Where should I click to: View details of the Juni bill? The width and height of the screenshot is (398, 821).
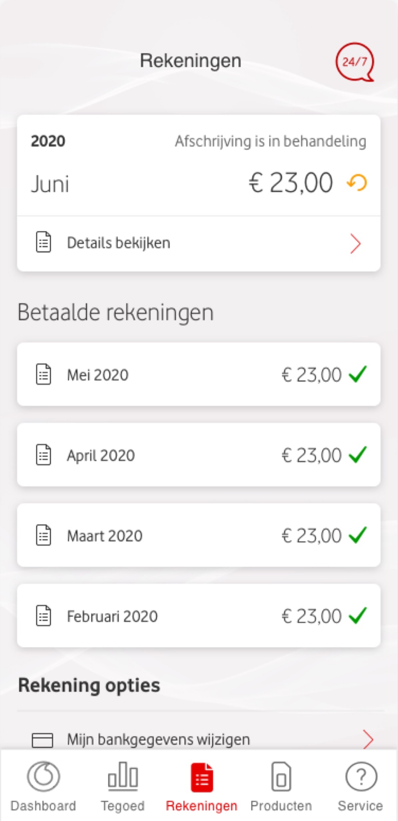[x=119, y=243]
